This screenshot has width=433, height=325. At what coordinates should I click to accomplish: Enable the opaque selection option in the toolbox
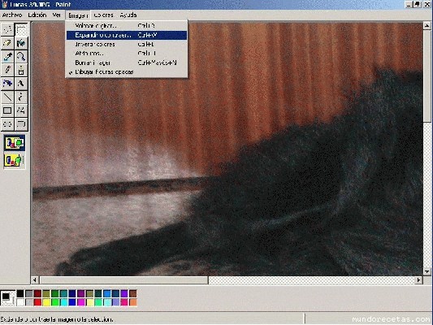[x=15, y=143]
